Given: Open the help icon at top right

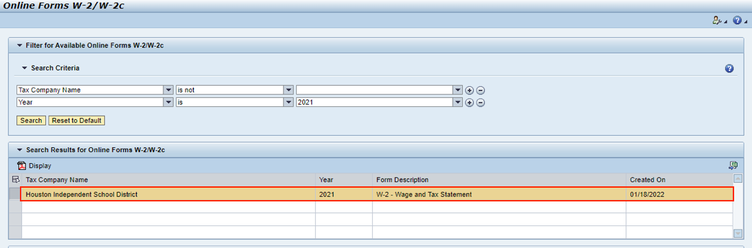Looking at the screenshot, I should (740, 20).
